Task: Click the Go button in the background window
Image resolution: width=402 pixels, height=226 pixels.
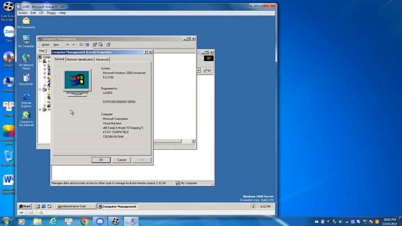Action: [207, 70]
